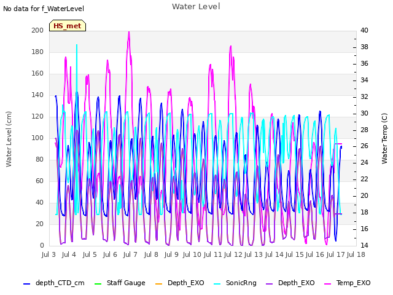The width and height of the screenshot is (393, 295).
Task: Click the orange Depth_EXO legend swatch
Action: point(158,284)
